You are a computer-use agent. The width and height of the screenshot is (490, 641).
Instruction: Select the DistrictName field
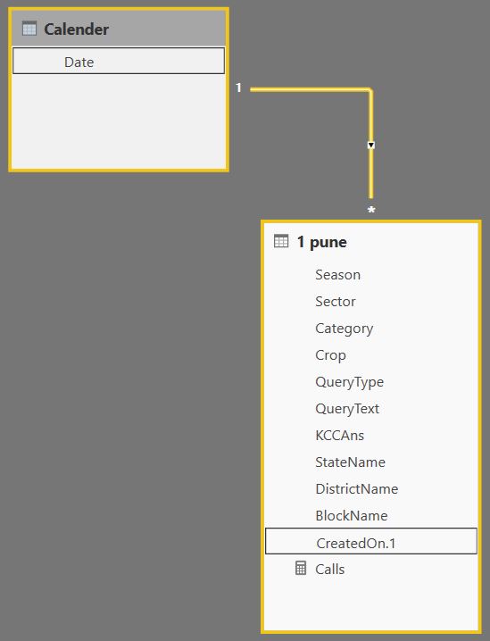coord(356,489)
